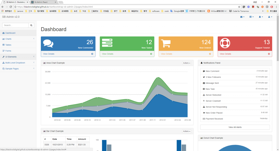
Task: Select the SB Admin 2 browser tab
Action: (x=16, y=2)
